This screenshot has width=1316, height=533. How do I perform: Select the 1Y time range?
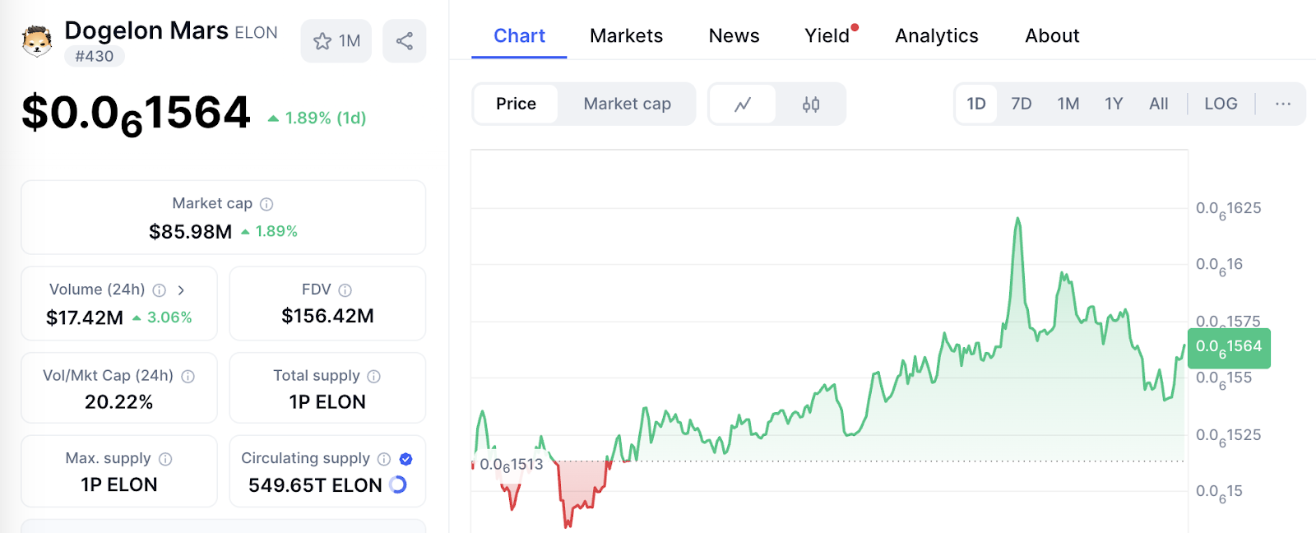(1114, 104)
